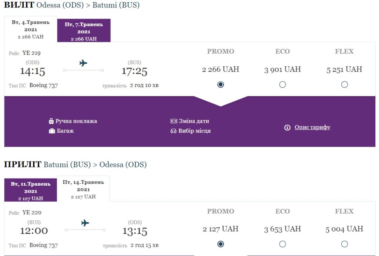
Task: Select PROMO fare 2 266 UAH radio button
Action: [x=221, y=84]
